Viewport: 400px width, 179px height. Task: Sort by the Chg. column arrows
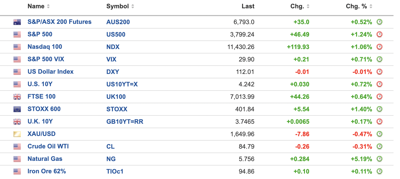click(x=308, y=6)
